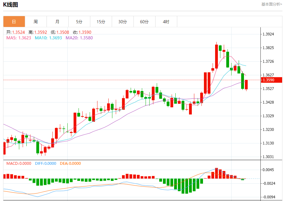The height and width of the screenshot is (201, 284).
Task: Click the MA10 legend label
Action: [48, 38]
